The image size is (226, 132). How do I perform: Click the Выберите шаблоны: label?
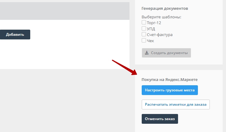click(161, 17)
